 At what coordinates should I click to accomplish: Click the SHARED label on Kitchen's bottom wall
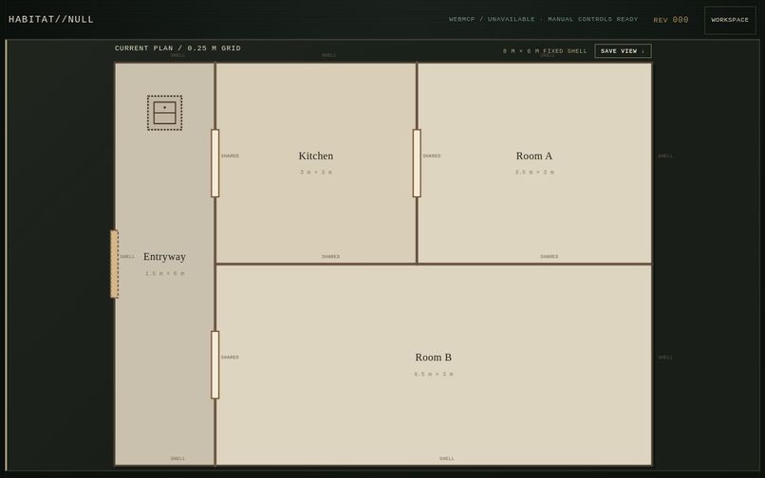(331, 257)
